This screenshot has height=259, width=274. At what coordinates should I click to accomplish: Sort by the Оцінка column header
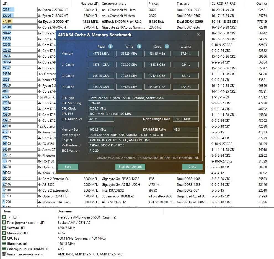pos(261,4)
